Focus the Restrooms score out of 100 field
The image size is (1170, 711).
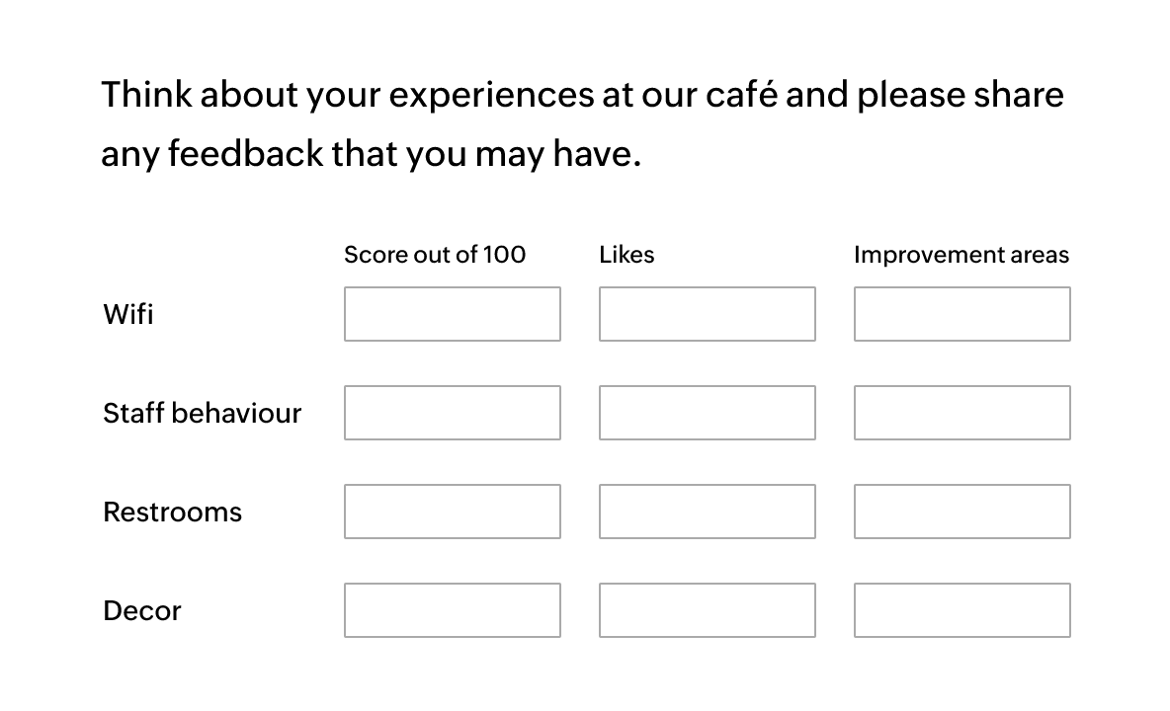coord(453,512)
